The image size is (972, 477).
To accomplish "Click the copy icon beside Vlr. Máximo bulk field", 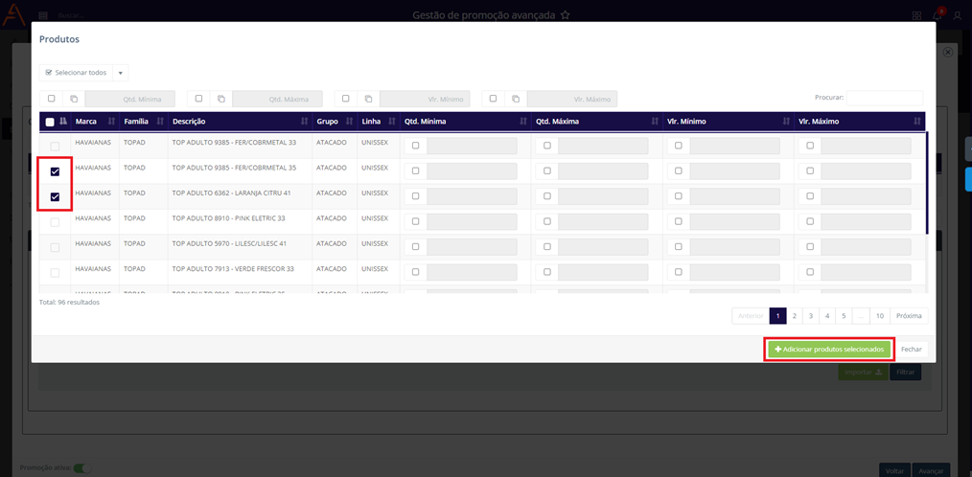I will click(x=516, y=99).
